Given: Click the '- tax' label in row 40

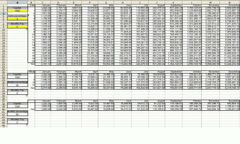Looking at the screenshot, I should coord(31,109).
